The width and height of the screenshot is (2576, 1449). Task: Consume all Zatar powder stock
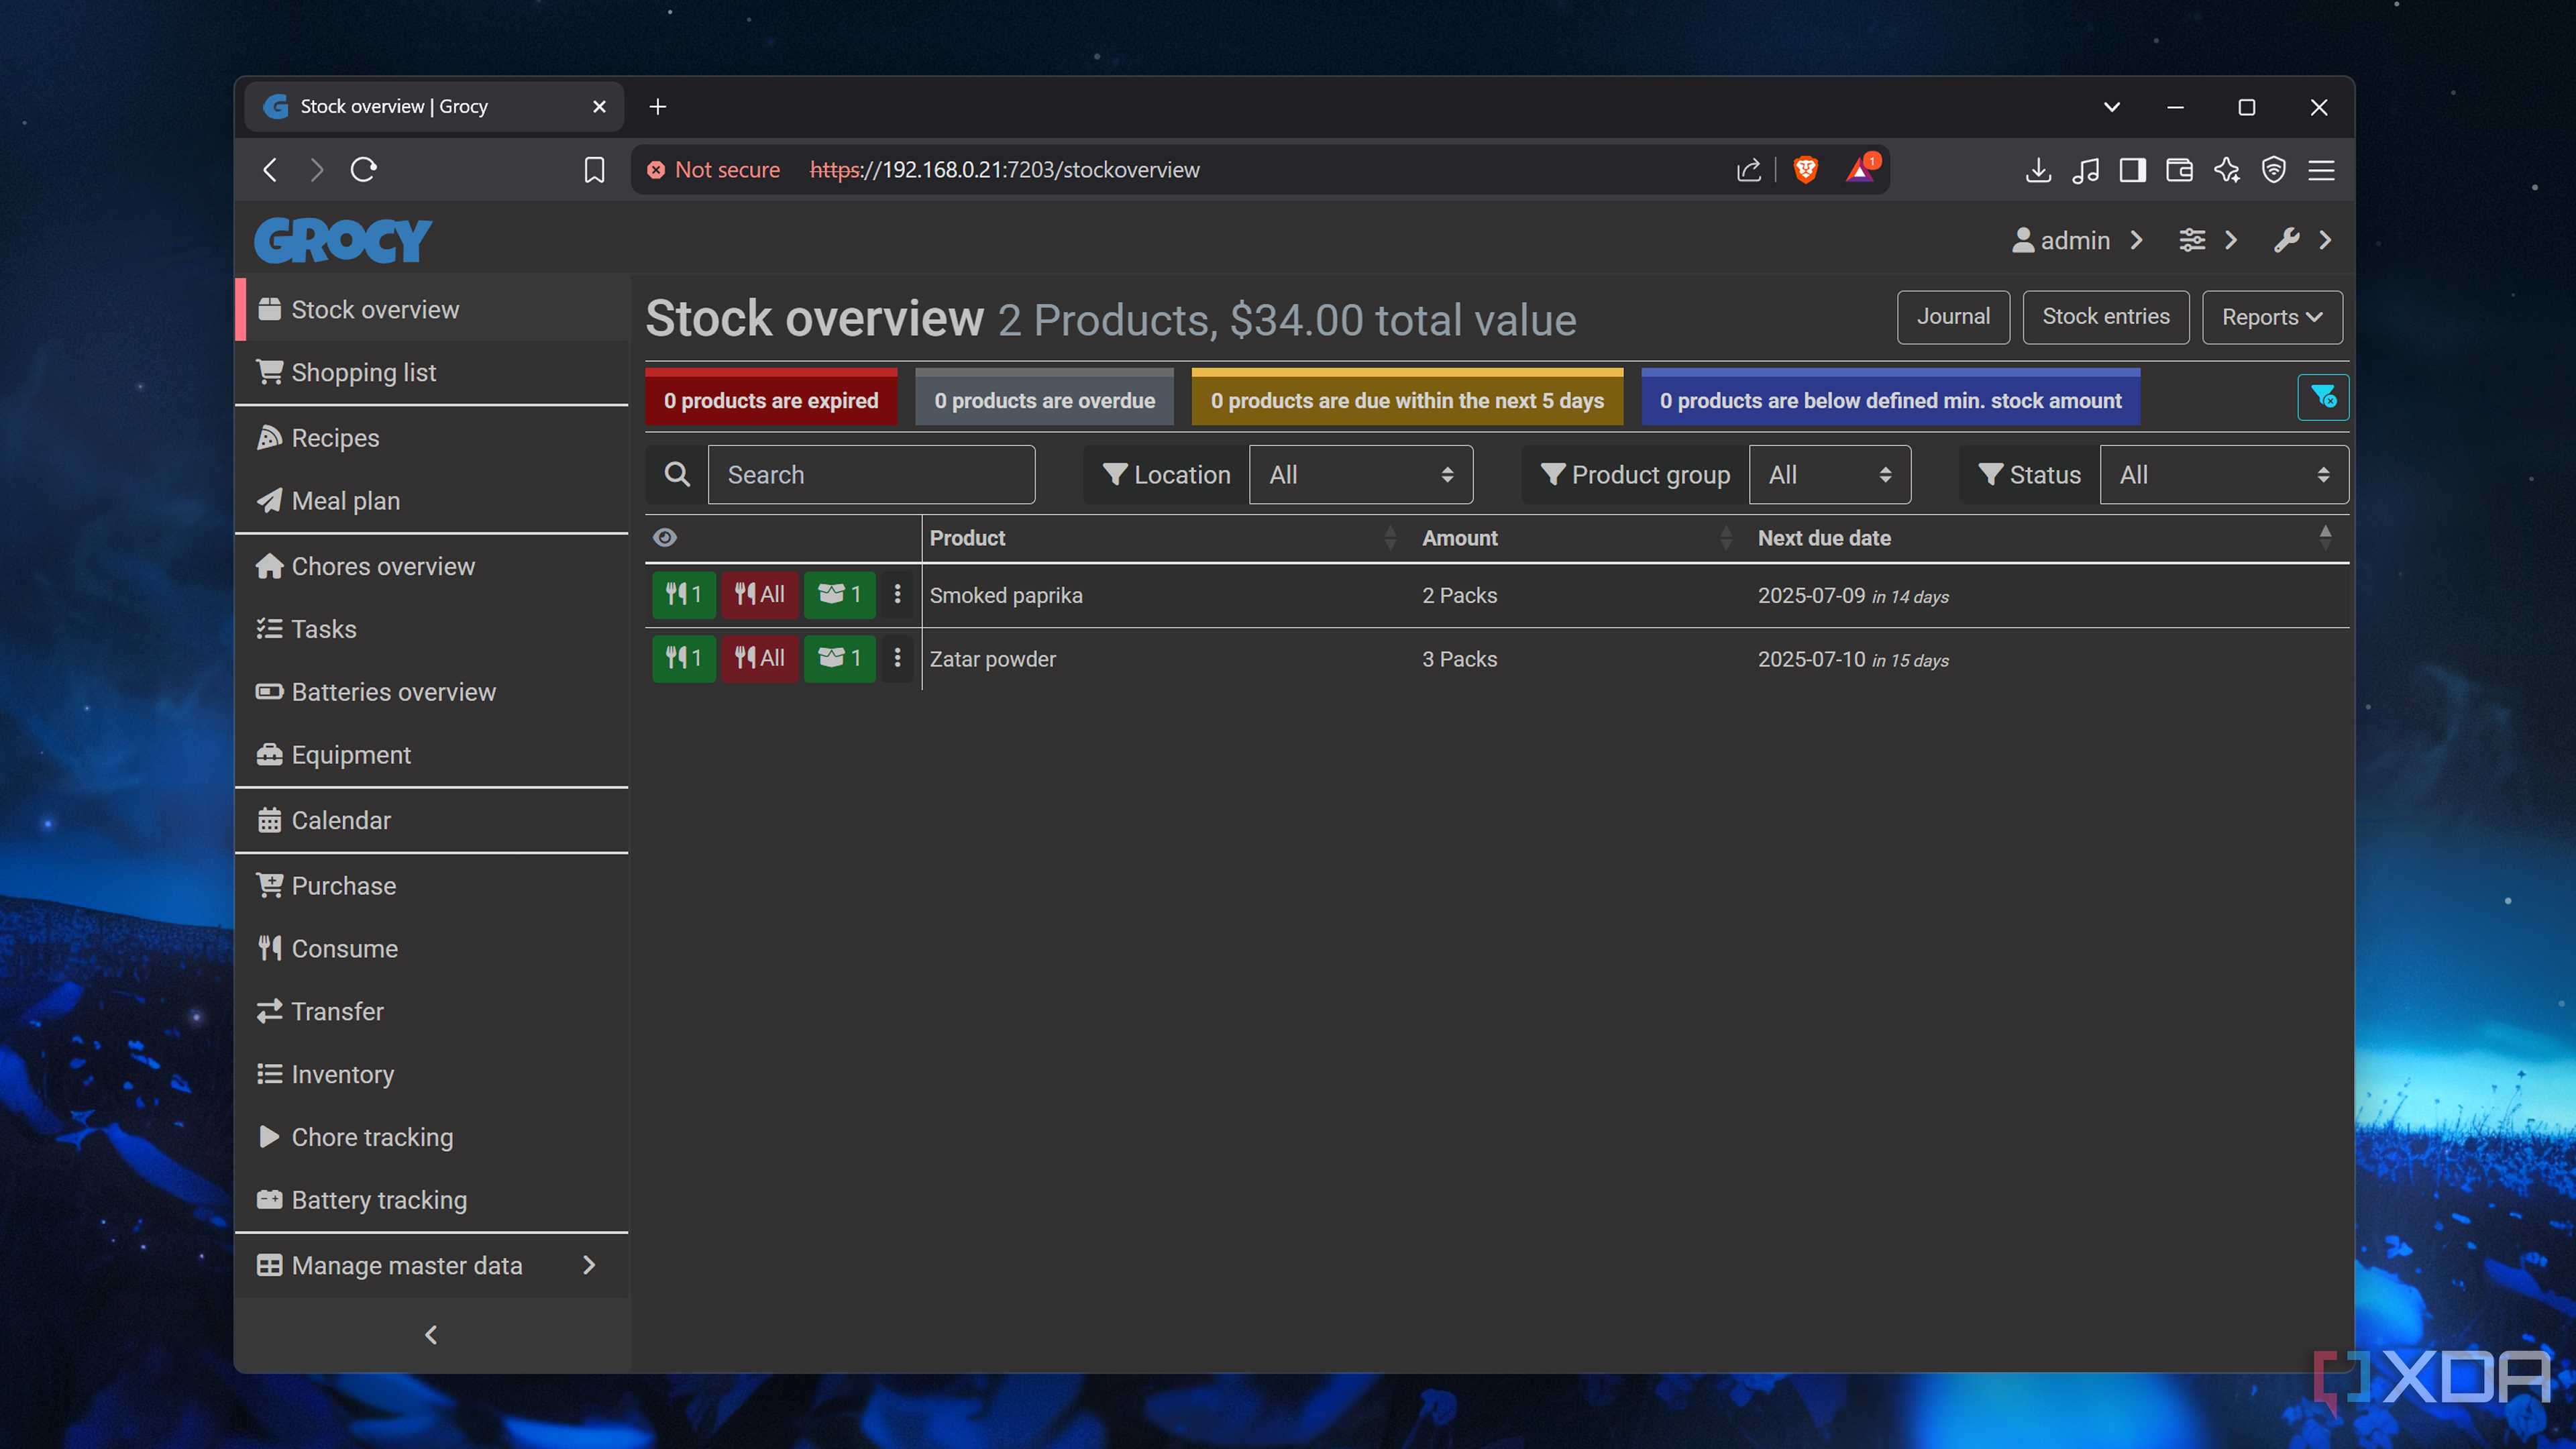(x=760, y=658)
